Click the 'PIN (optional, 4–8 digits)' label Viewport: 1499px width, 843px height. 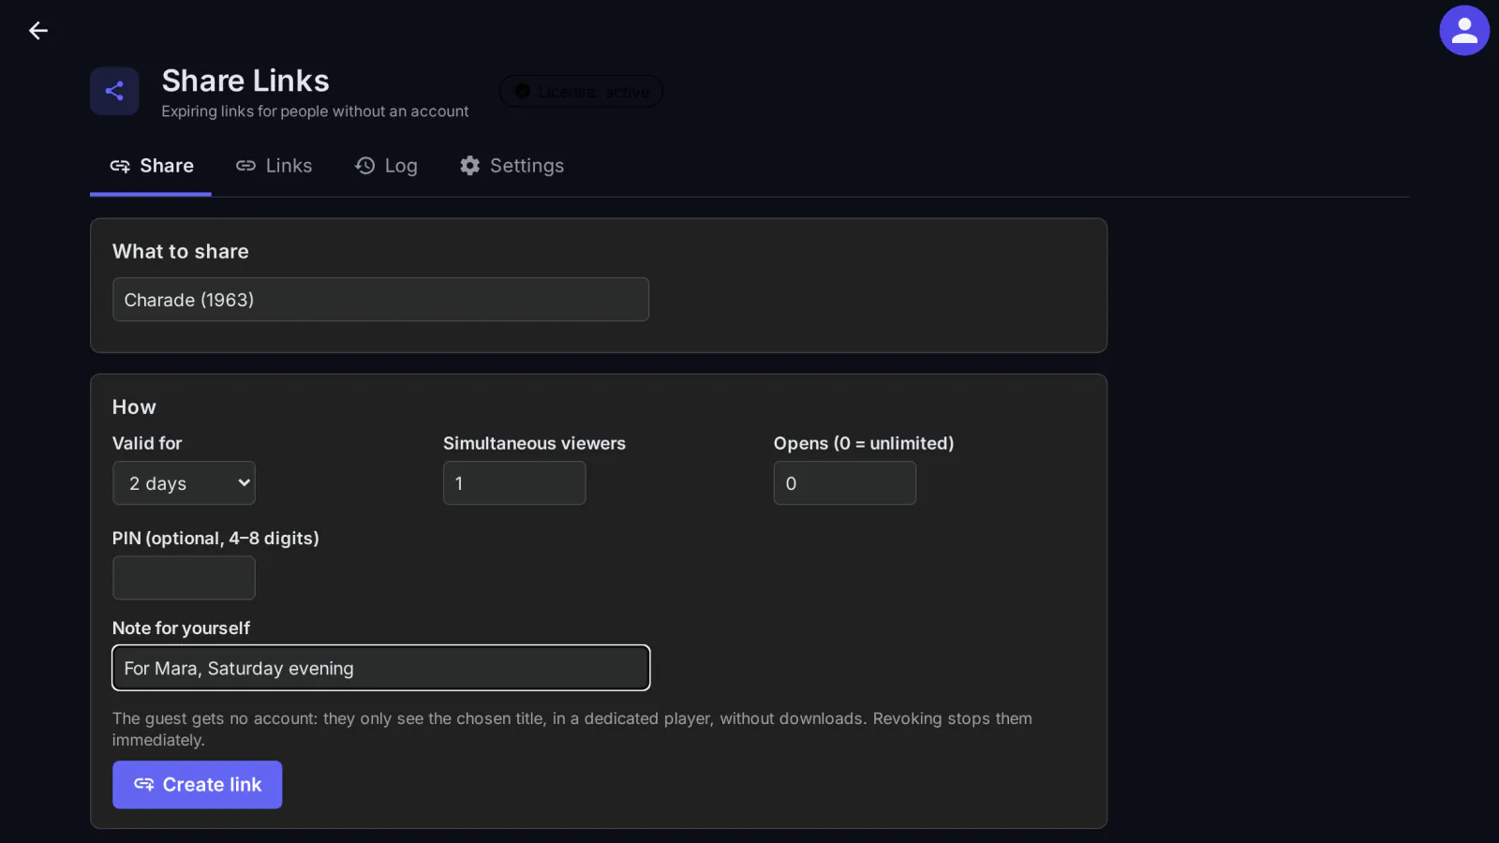click(215, 539)
